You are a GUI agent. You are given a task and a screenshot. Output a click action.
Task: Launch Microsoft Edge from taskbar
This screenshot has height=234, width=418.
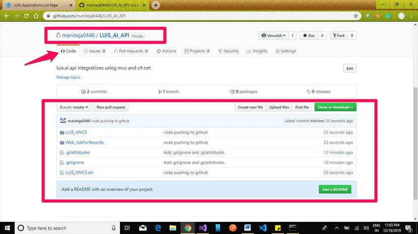point(158,228)
